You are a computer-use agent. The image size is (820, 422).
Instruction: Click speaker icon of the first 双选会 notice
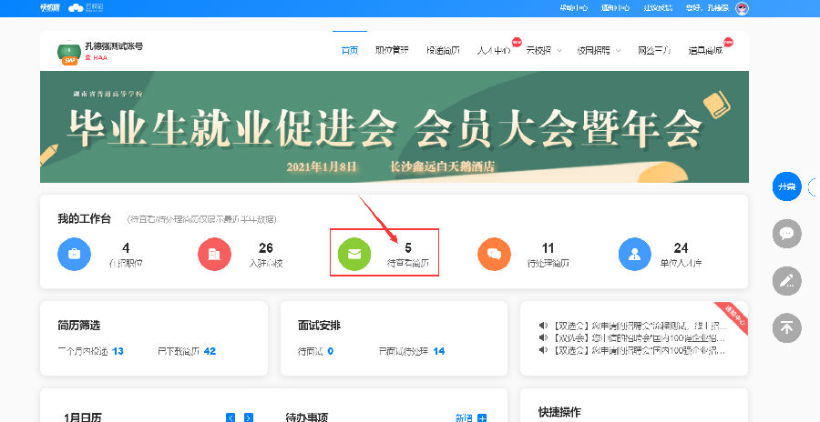click(543, 326)
